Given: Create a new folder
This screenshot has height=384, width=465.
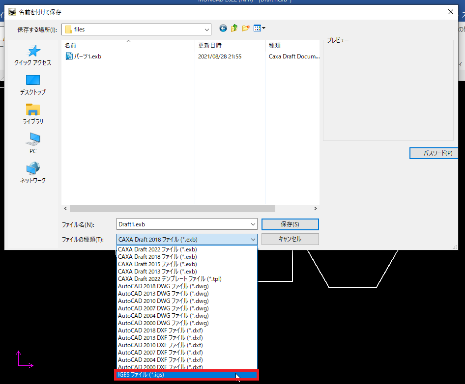Looking at the screenshot, I should tap(246, 29).
